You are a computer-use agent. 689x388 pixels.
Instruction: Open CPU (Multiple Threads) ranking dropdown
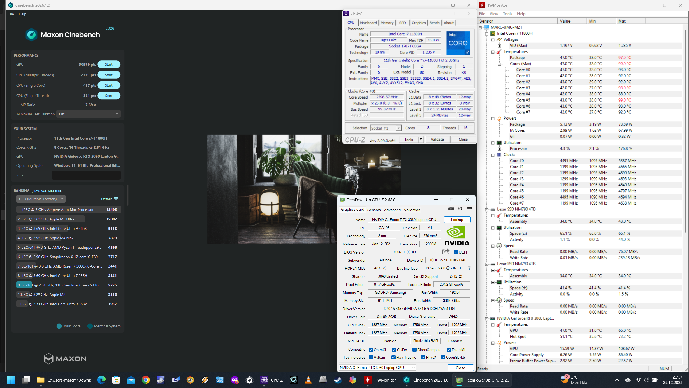(x=41, y=199)
